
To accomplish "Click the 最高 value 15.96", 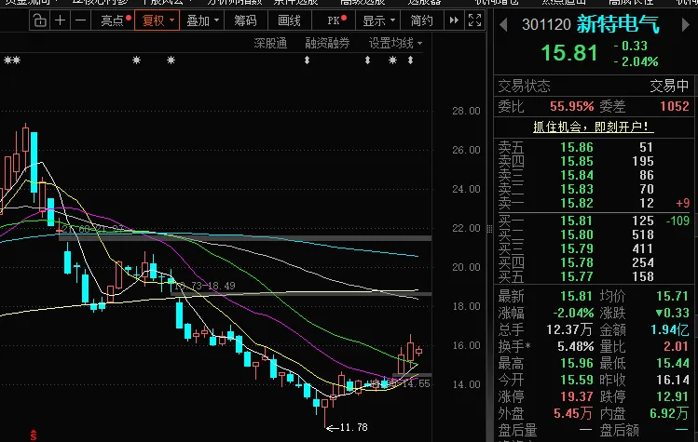I will pyautogui.click(x=577, y=363).
